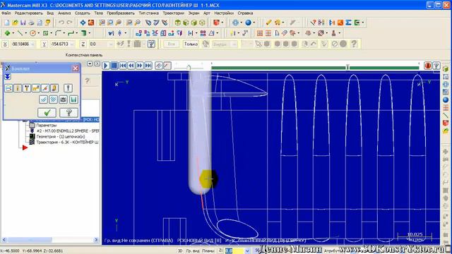Click the Только button
The height and width of the screenshot is (254, 452).
pos(191,44)
